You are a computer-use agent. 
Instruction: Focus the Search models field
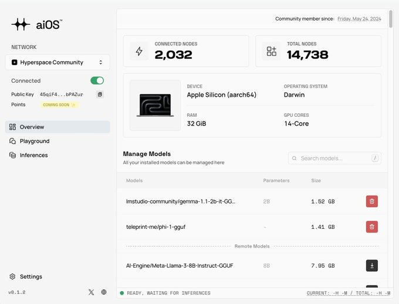(x=334, y=158)
